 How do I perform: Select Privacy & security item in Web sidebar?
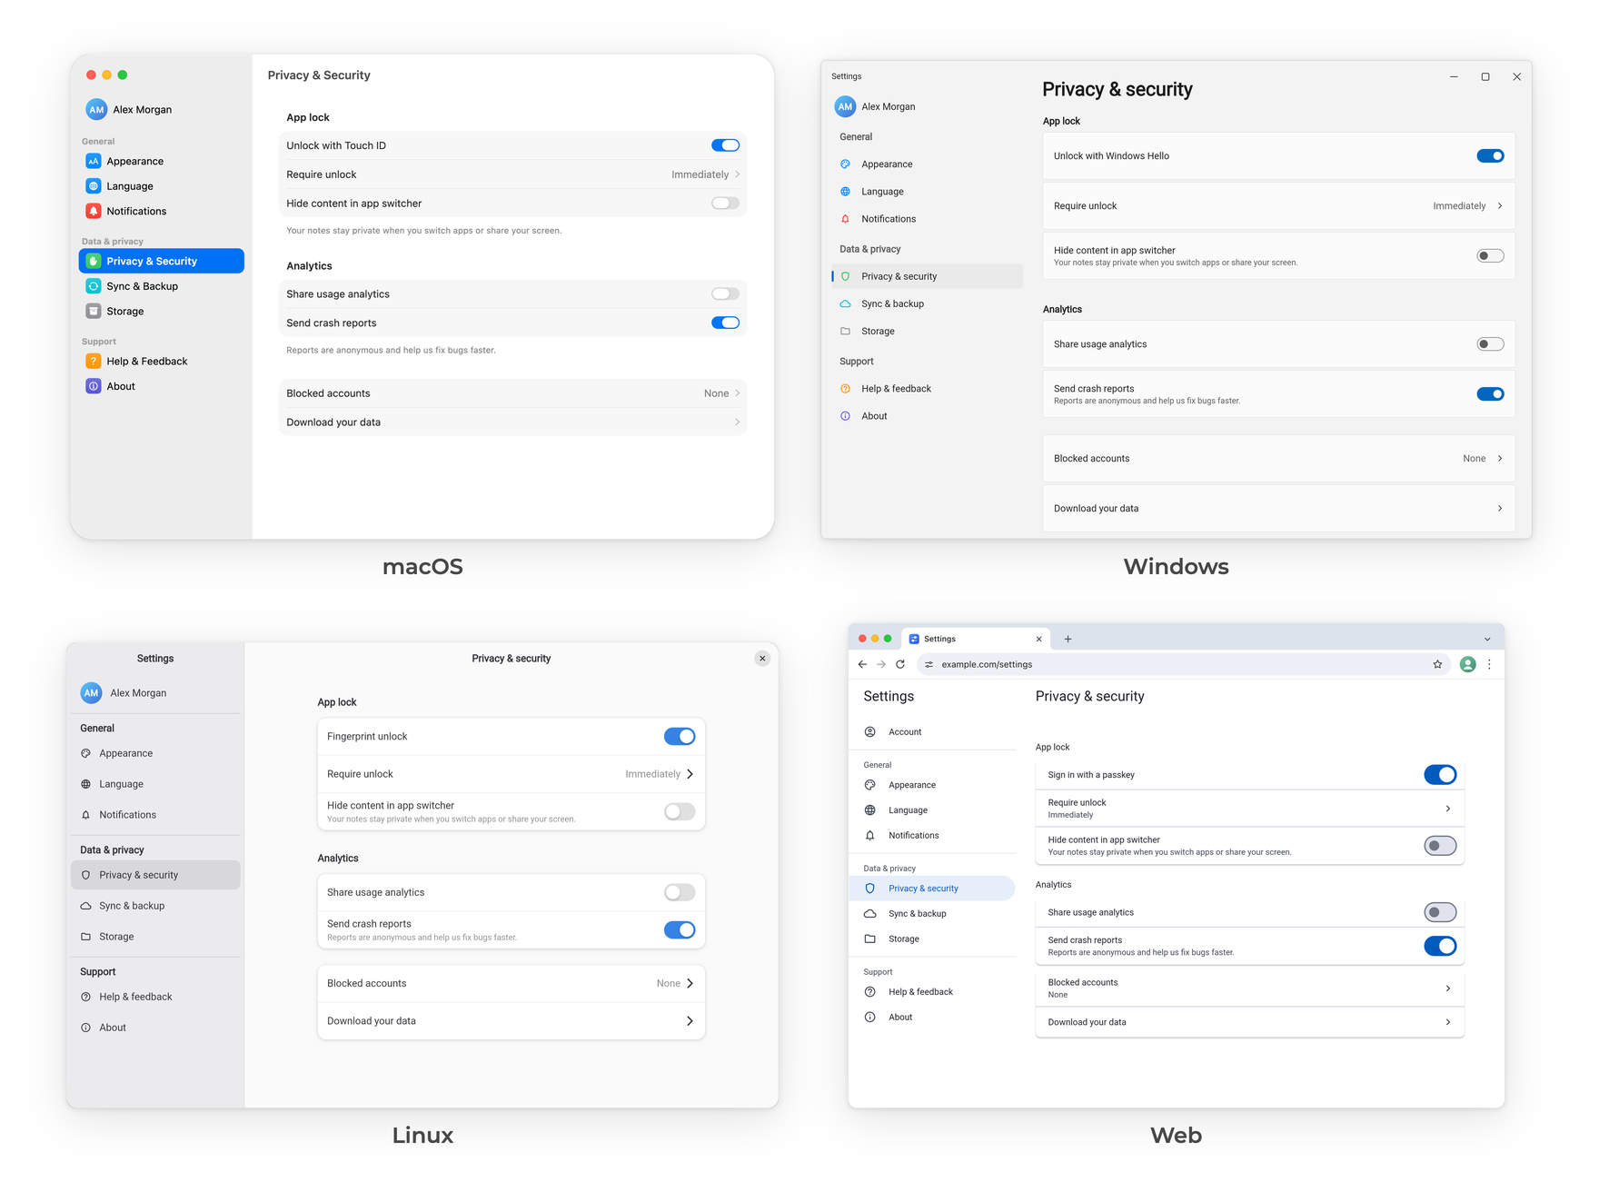pos(932,889)
